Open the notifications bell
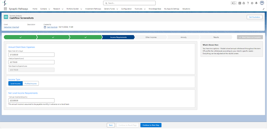This screenshot has height=129, width=268. pyautogui.click(x=256, y=3)
